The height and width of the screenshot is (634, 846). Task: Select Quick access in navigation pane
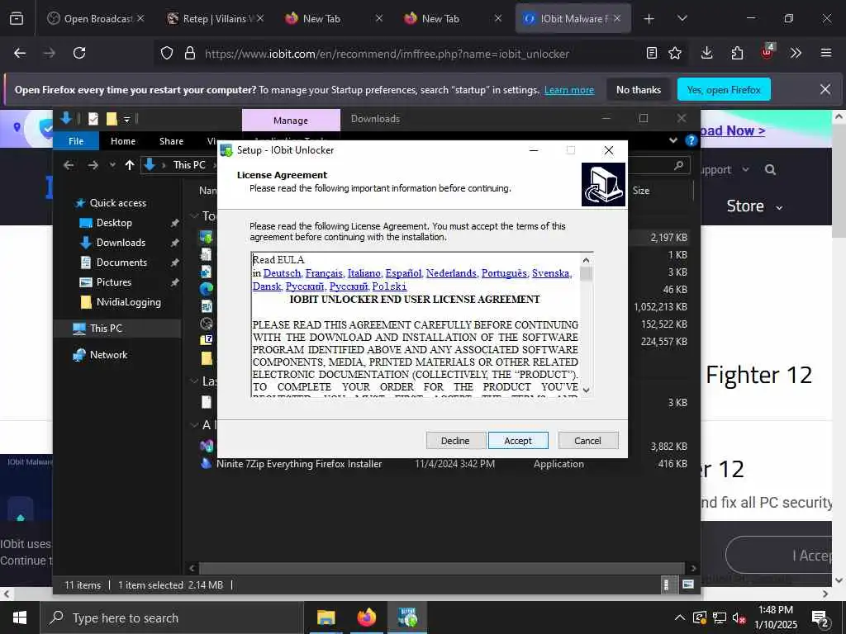117,203
